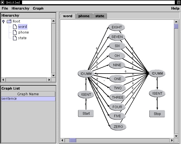Select the state item in hierarchy tree
Image resolution: width=181 pixels, height=144 pixels.
22,38
